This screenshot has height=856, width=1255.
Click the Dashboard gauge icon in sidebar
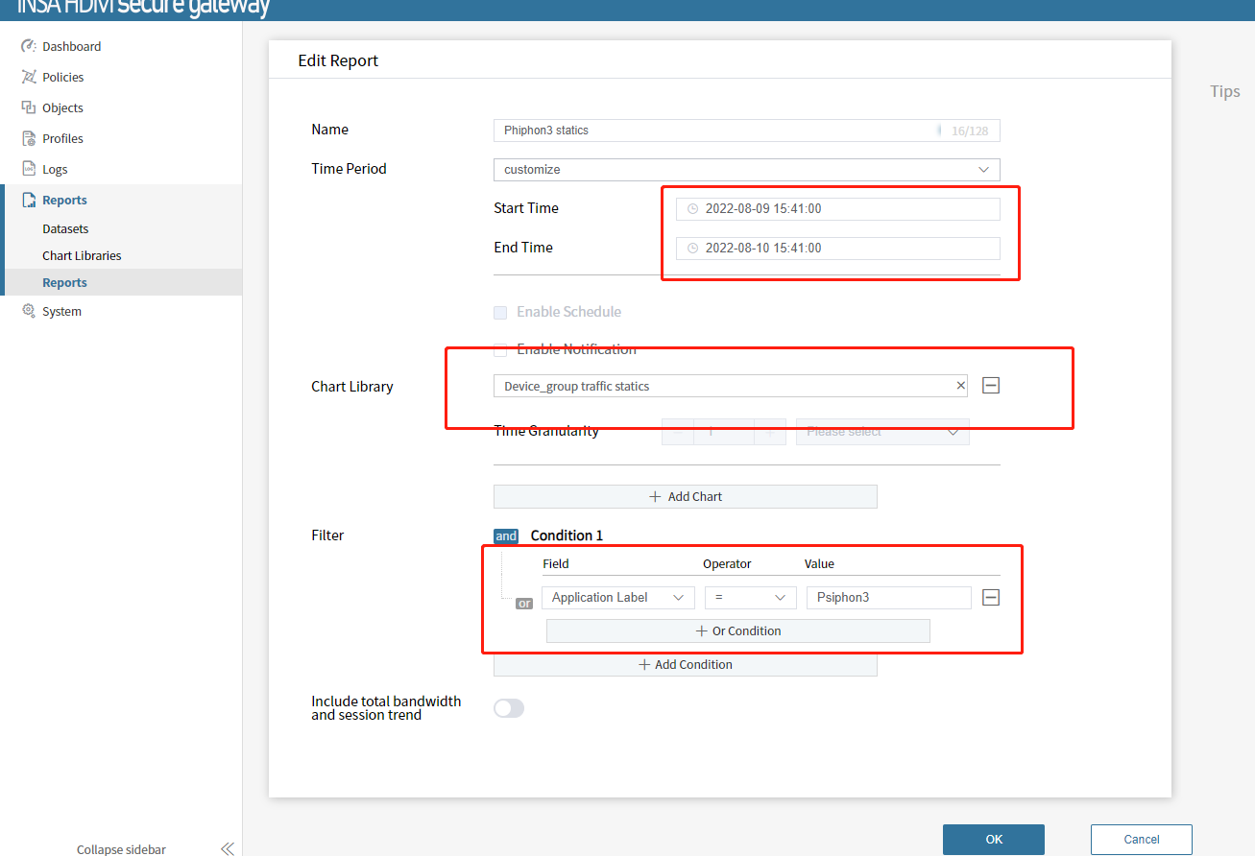[29, 46]
